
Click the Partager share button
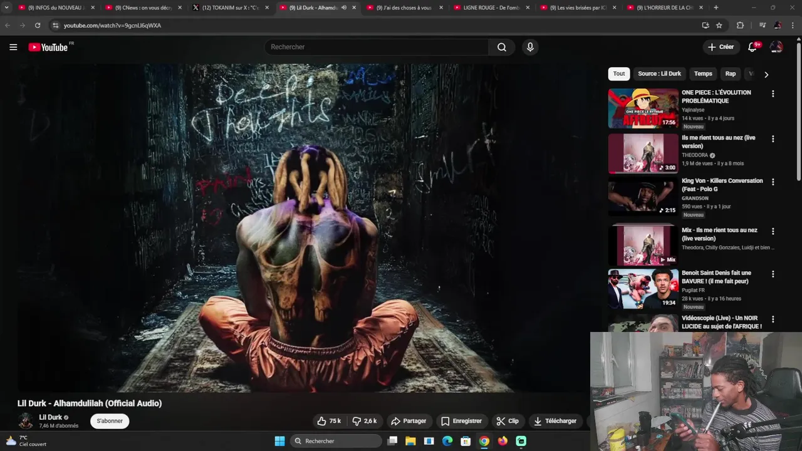point(408,421)
